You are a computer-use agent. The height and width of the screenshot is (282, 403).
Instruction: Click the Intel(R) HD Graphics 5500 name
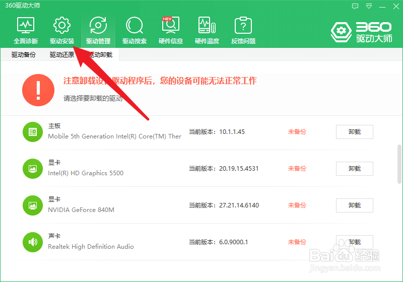coord(86,173)
